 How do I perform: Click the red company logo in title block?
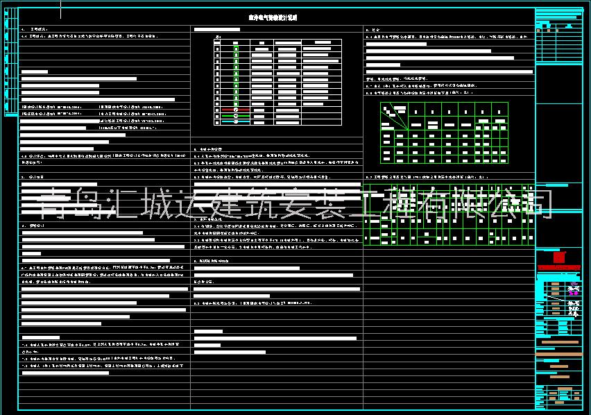click(555, 255)
